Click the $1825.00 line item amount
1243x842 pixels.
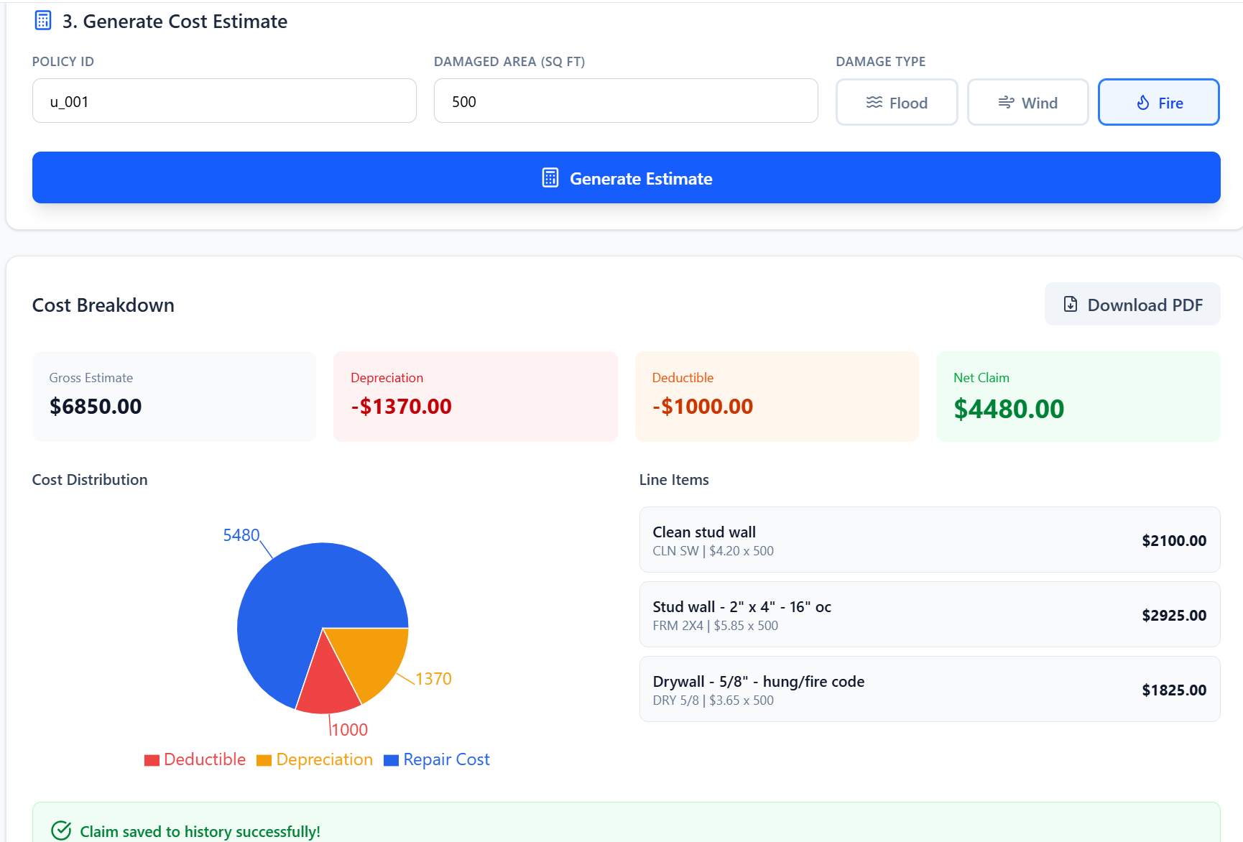coord(1174,690)
